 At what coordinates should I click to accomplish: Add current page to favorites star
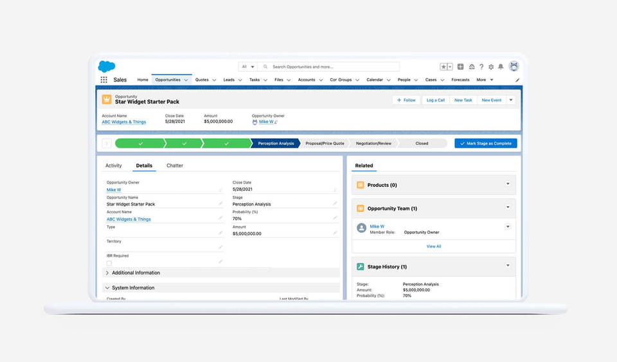443,67
